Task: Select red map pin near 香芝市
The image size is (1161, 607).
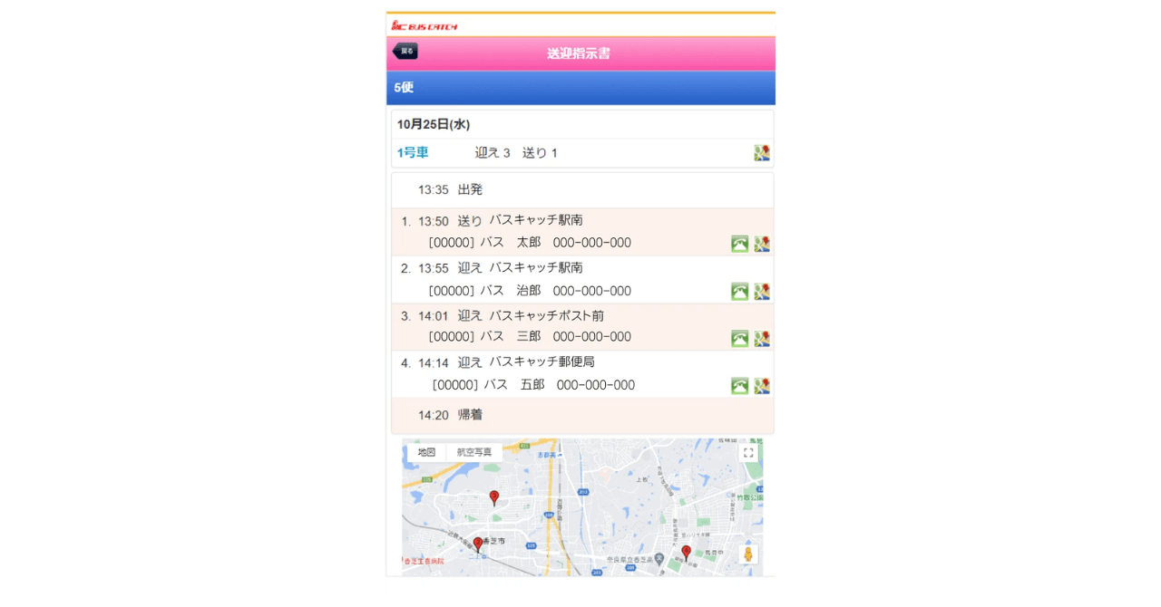Action: point(478,544)
